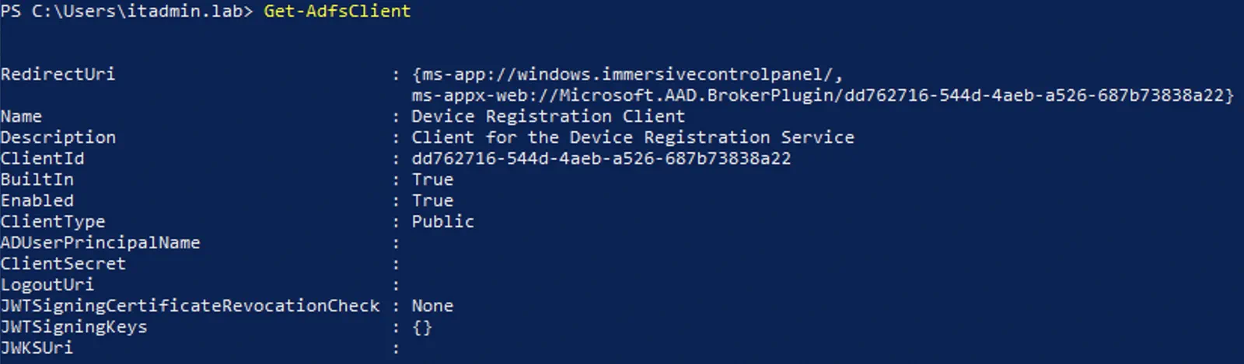This screenshot has height=364, width=1244.
Task: Click the BuiltIn True value
Action: tap(432, 179)
